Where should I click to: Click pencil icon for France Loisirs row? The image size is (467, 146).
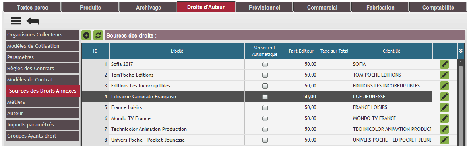[444, 107]
